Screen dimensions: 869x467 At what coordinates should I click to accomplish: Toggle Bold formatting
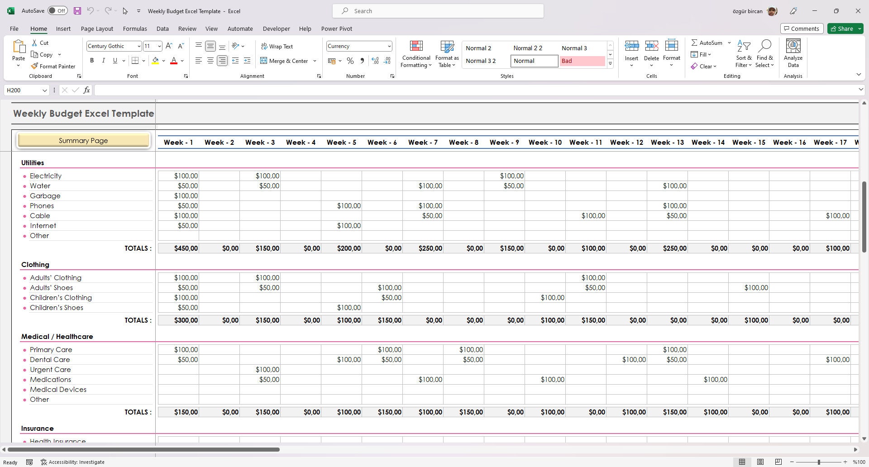(x=92, y=61)
